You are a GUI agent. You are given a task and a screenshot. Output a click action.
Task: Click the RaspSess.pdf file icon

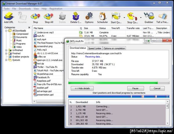pyautogui.click(x=35, y=81)
